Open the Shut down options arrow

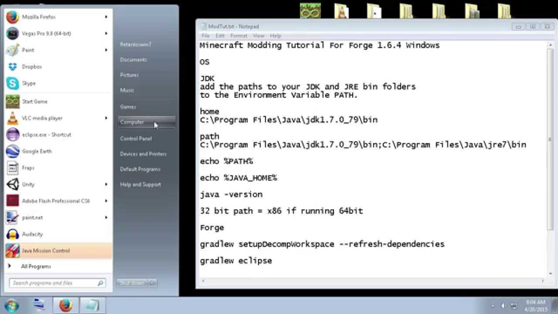pyautogui.click(x=153, y=283)
